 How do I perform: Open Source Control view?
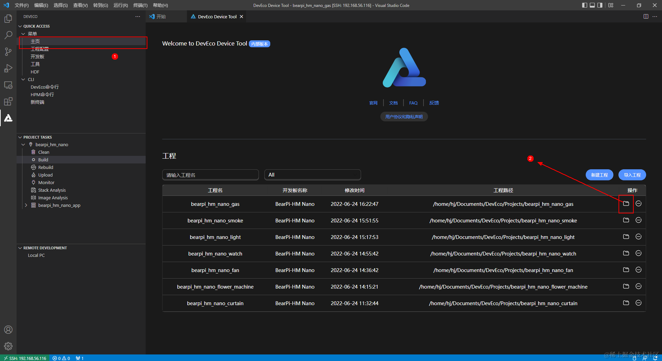tap(8, 52)
